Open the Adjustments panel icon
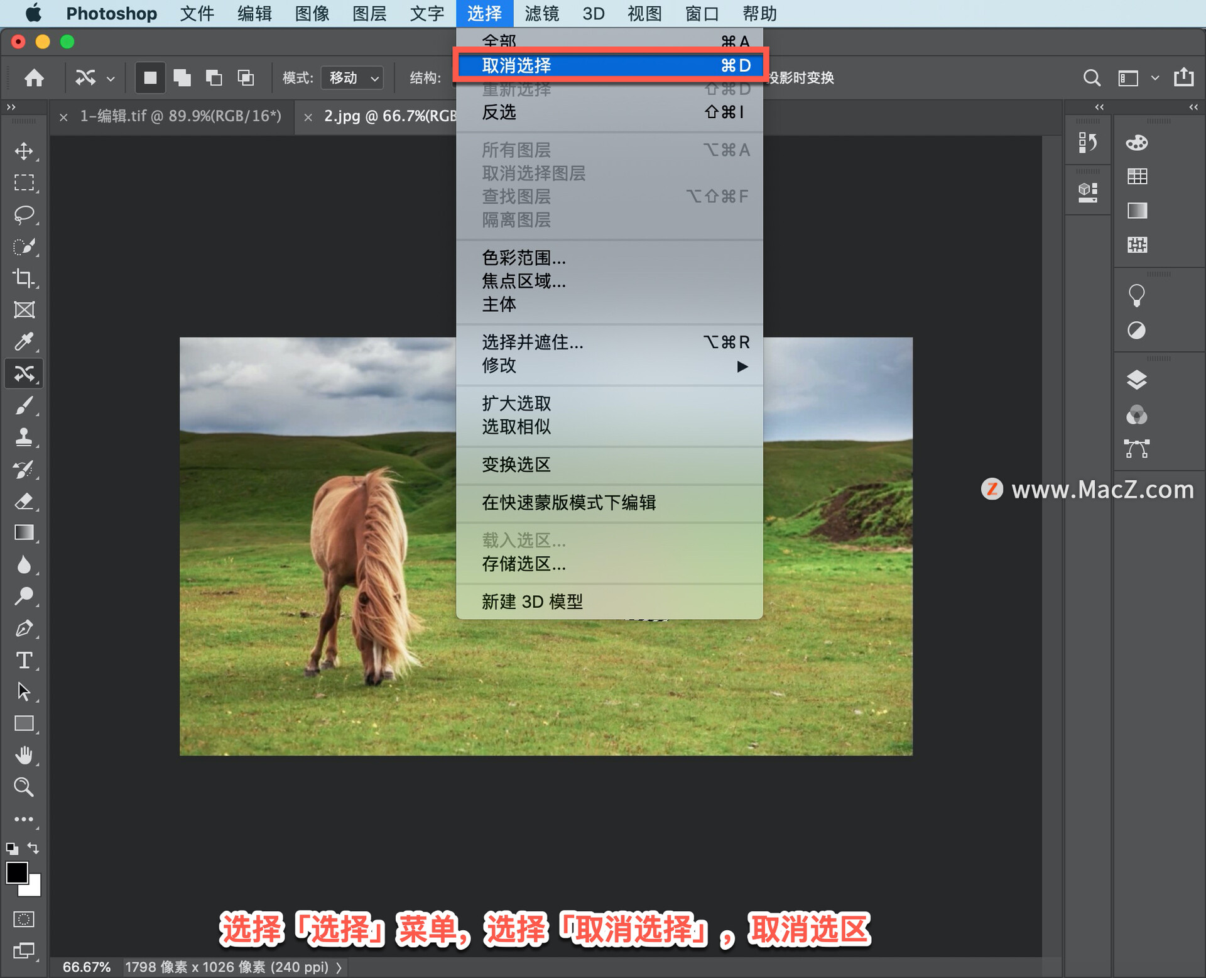Image resolution: width=1206 pixels, height=978 pixels. tap(1136, 330)
